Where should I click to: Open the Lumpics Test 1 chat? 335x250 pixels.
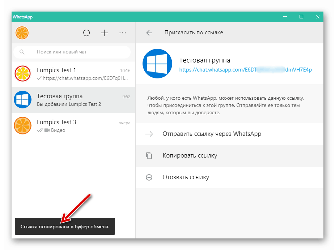click(72, 73)
